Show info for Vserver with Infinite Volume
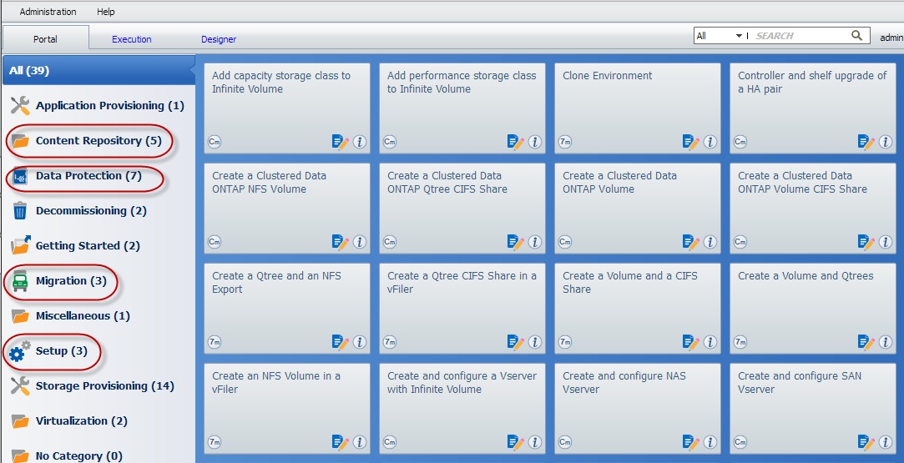 tap(535, 442)
